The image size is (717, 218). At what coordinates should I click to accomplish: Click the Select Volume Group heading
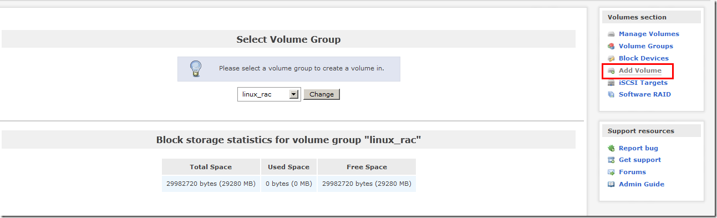click(288, 39)
